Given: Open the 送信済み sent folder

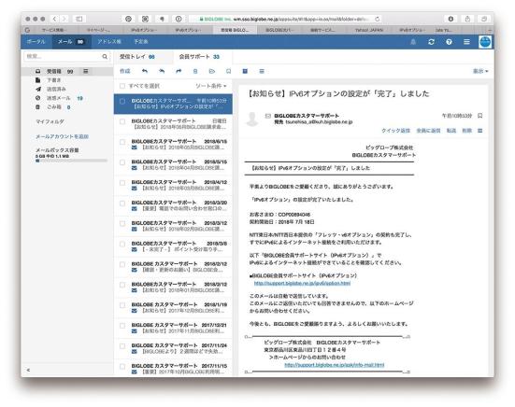Looking at the screenshot, I should pos(56,90).
